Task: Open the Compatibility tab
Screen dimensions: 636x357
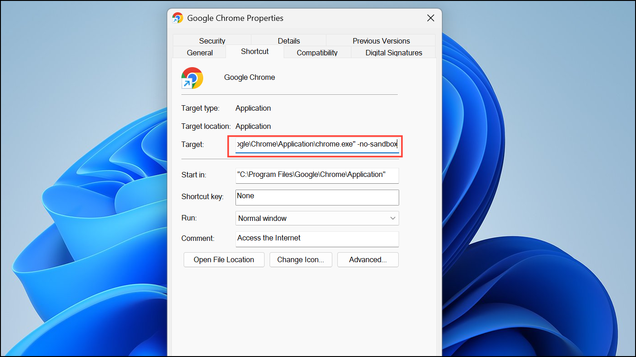Action: pyautogui.click(x=317, y=52)
